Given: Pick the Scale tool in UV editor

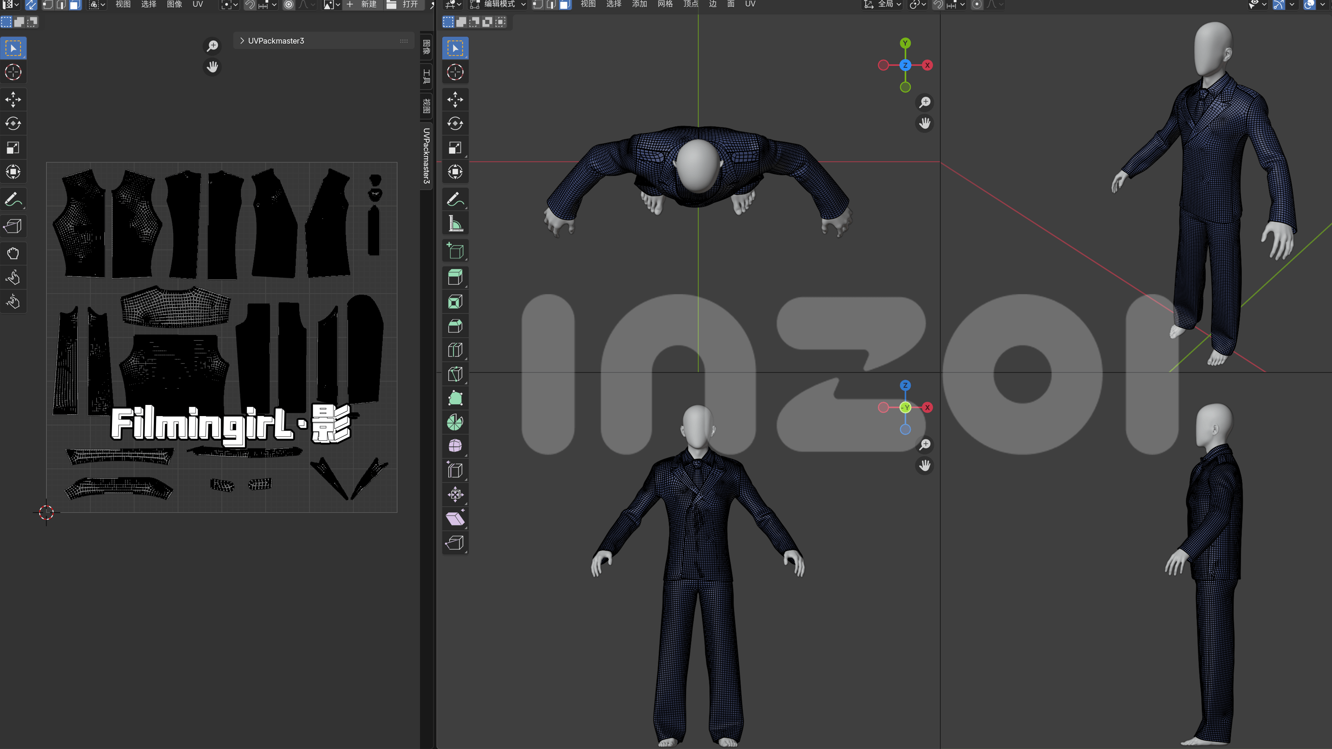Looking at the screenshot, I should point(13,148).
